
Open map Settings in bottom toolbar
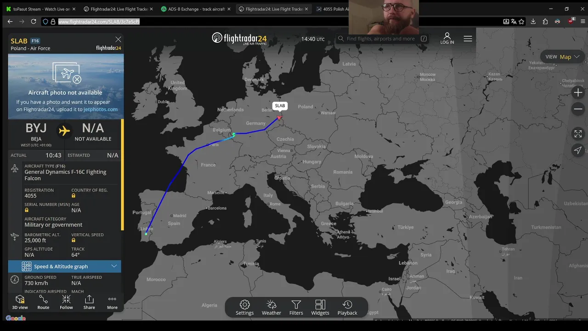[245, 308]
